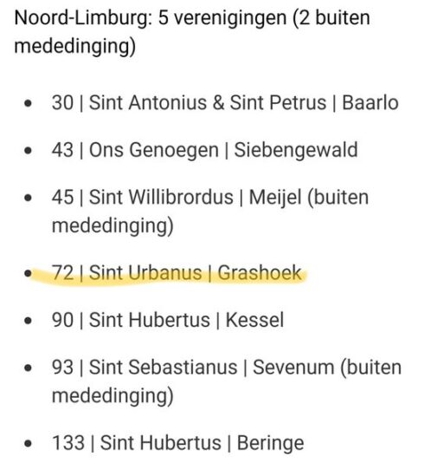Click Sint Hubertus in the Kessel entry

[x=150, y=320]
